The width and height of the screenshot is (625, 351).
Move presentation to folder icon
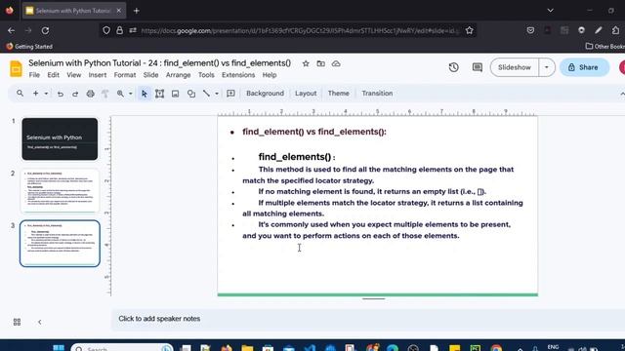pyautogui.click(x=321, y=63)
